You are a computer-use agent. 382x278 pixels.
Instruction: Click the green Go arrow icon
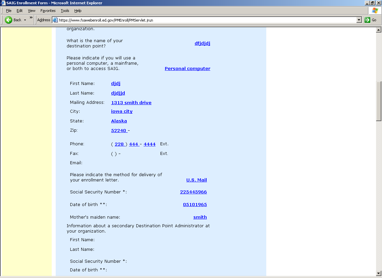click(367, 20)
